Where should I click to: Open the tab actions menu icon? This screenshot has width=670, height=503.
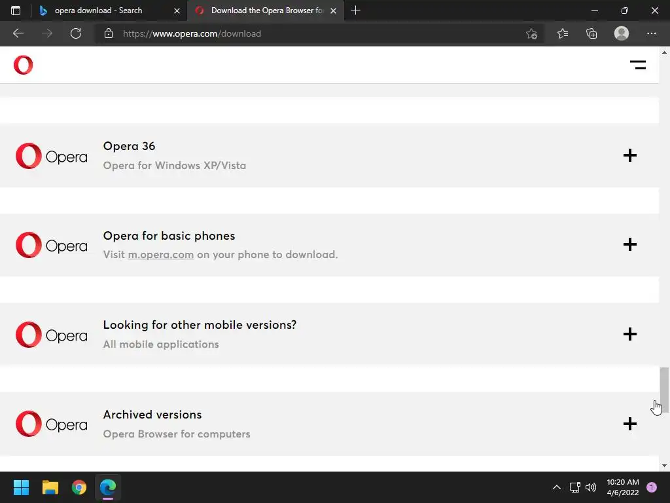coord(16,10)
